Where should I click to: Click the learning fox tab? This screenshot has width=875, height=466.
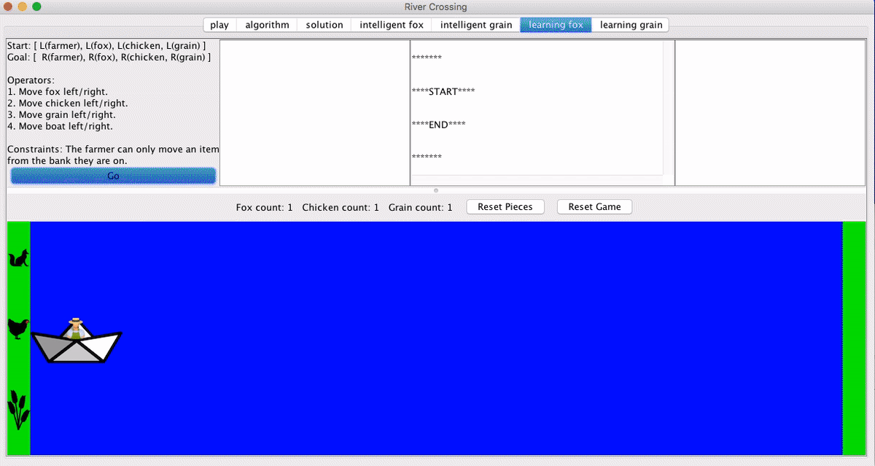[x=556, y=25]
